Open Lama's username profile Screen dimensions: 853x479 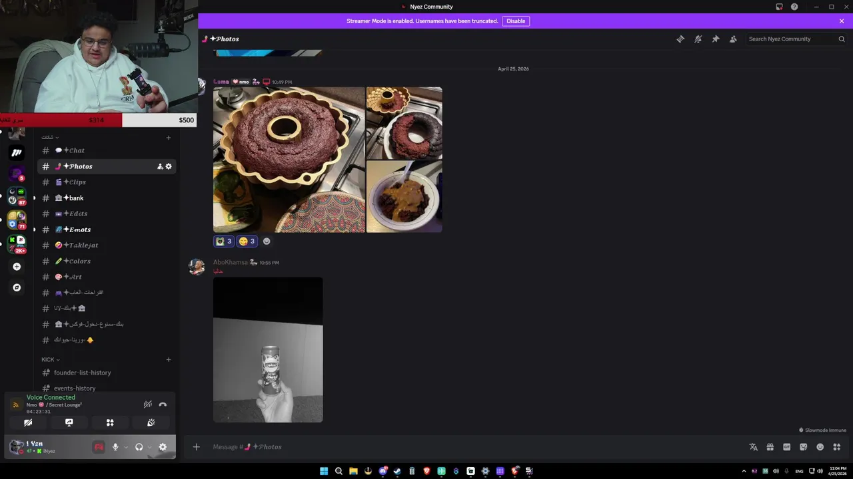click(x=221, y=82)
